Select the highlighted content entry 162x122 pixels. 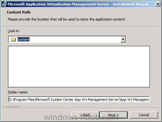pyautogui.click(x=23, y=39)
